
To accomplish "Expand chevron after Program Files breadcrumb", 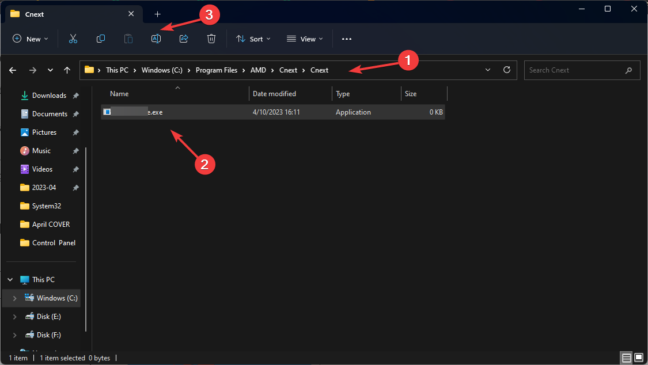I will pyautogui.click(x=244, y=70).
